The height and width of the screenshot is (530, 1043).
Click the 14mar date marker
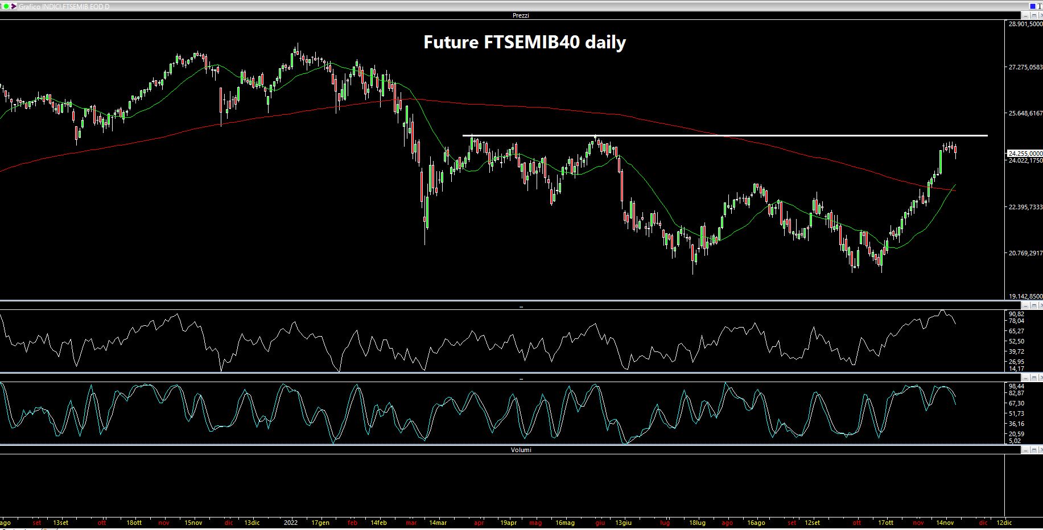click(x=438, y=523)
